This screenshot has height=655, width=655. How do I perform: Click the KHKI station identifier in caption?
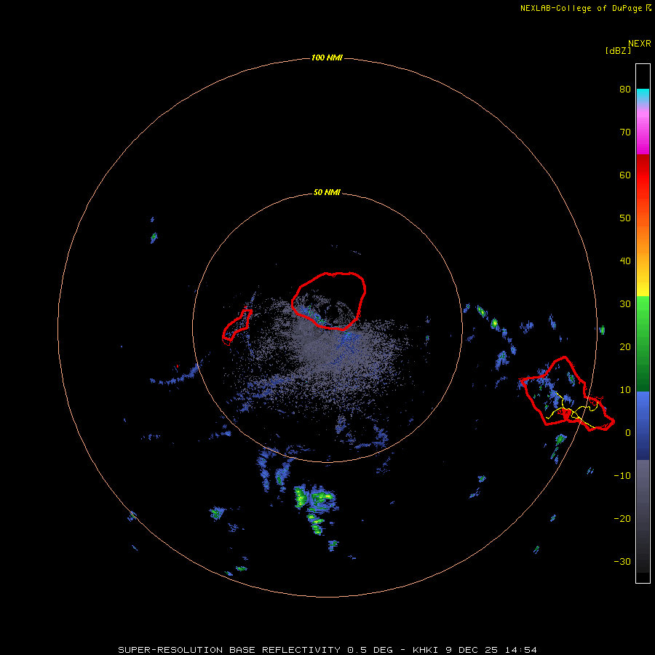(426, 650)
